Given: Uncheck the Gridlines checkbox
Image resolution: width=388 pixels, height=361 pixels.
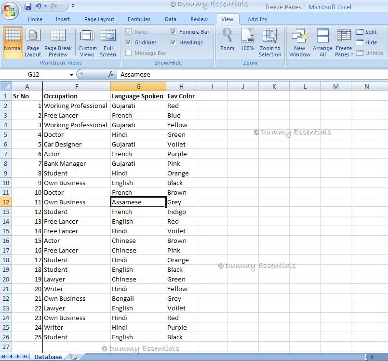Looking at the screenshot, I should coord(128,42).
